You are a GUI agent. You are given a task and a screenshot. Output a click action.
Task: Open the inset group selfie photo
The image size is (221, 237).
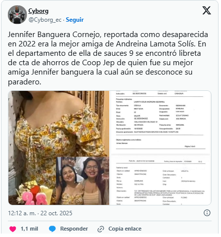pyautogui.click(x=83, y=181)
